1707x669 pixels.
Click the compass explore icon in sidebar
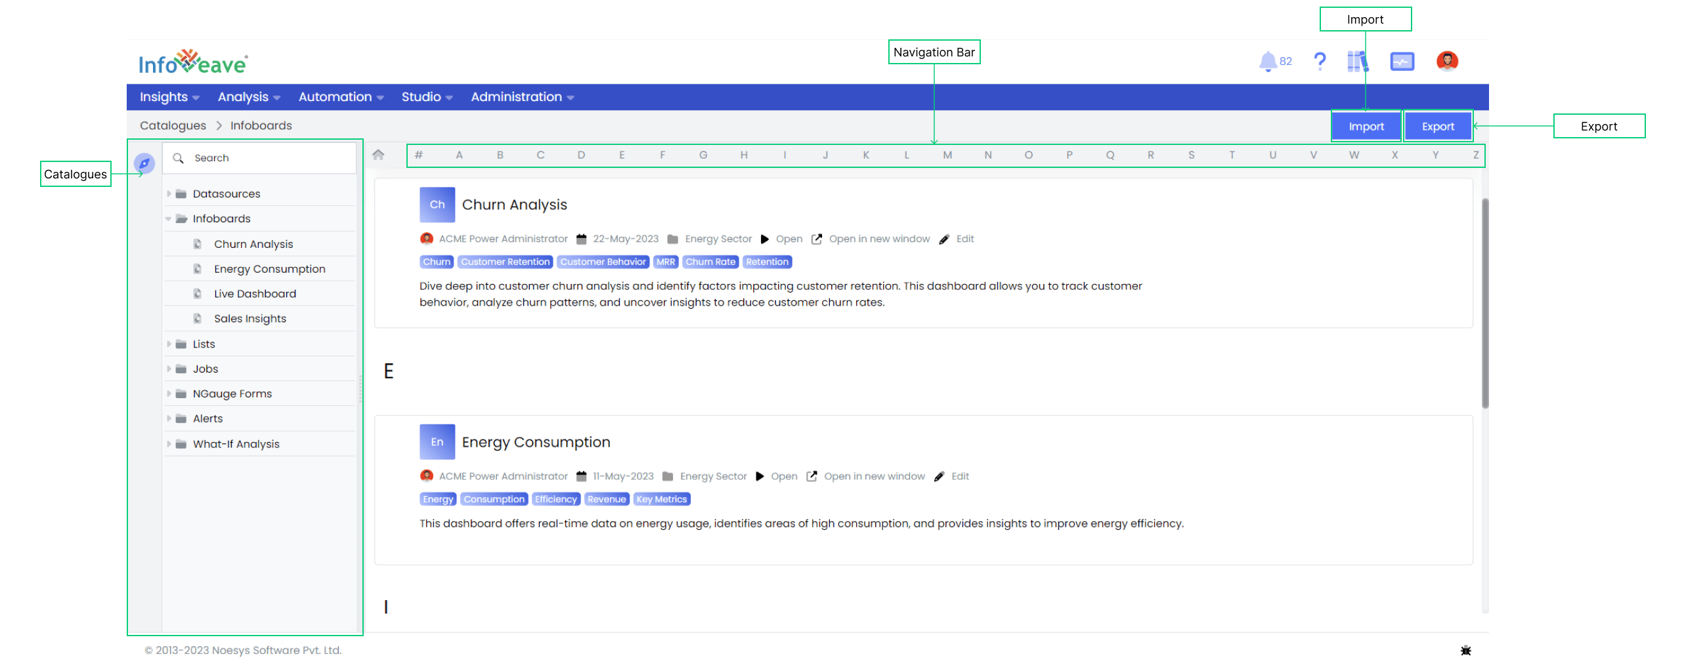144,163
